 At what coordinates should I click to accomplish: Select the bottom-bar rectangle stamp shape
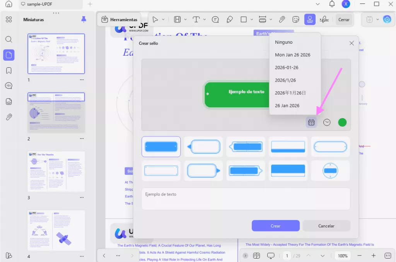pos(288,147)
